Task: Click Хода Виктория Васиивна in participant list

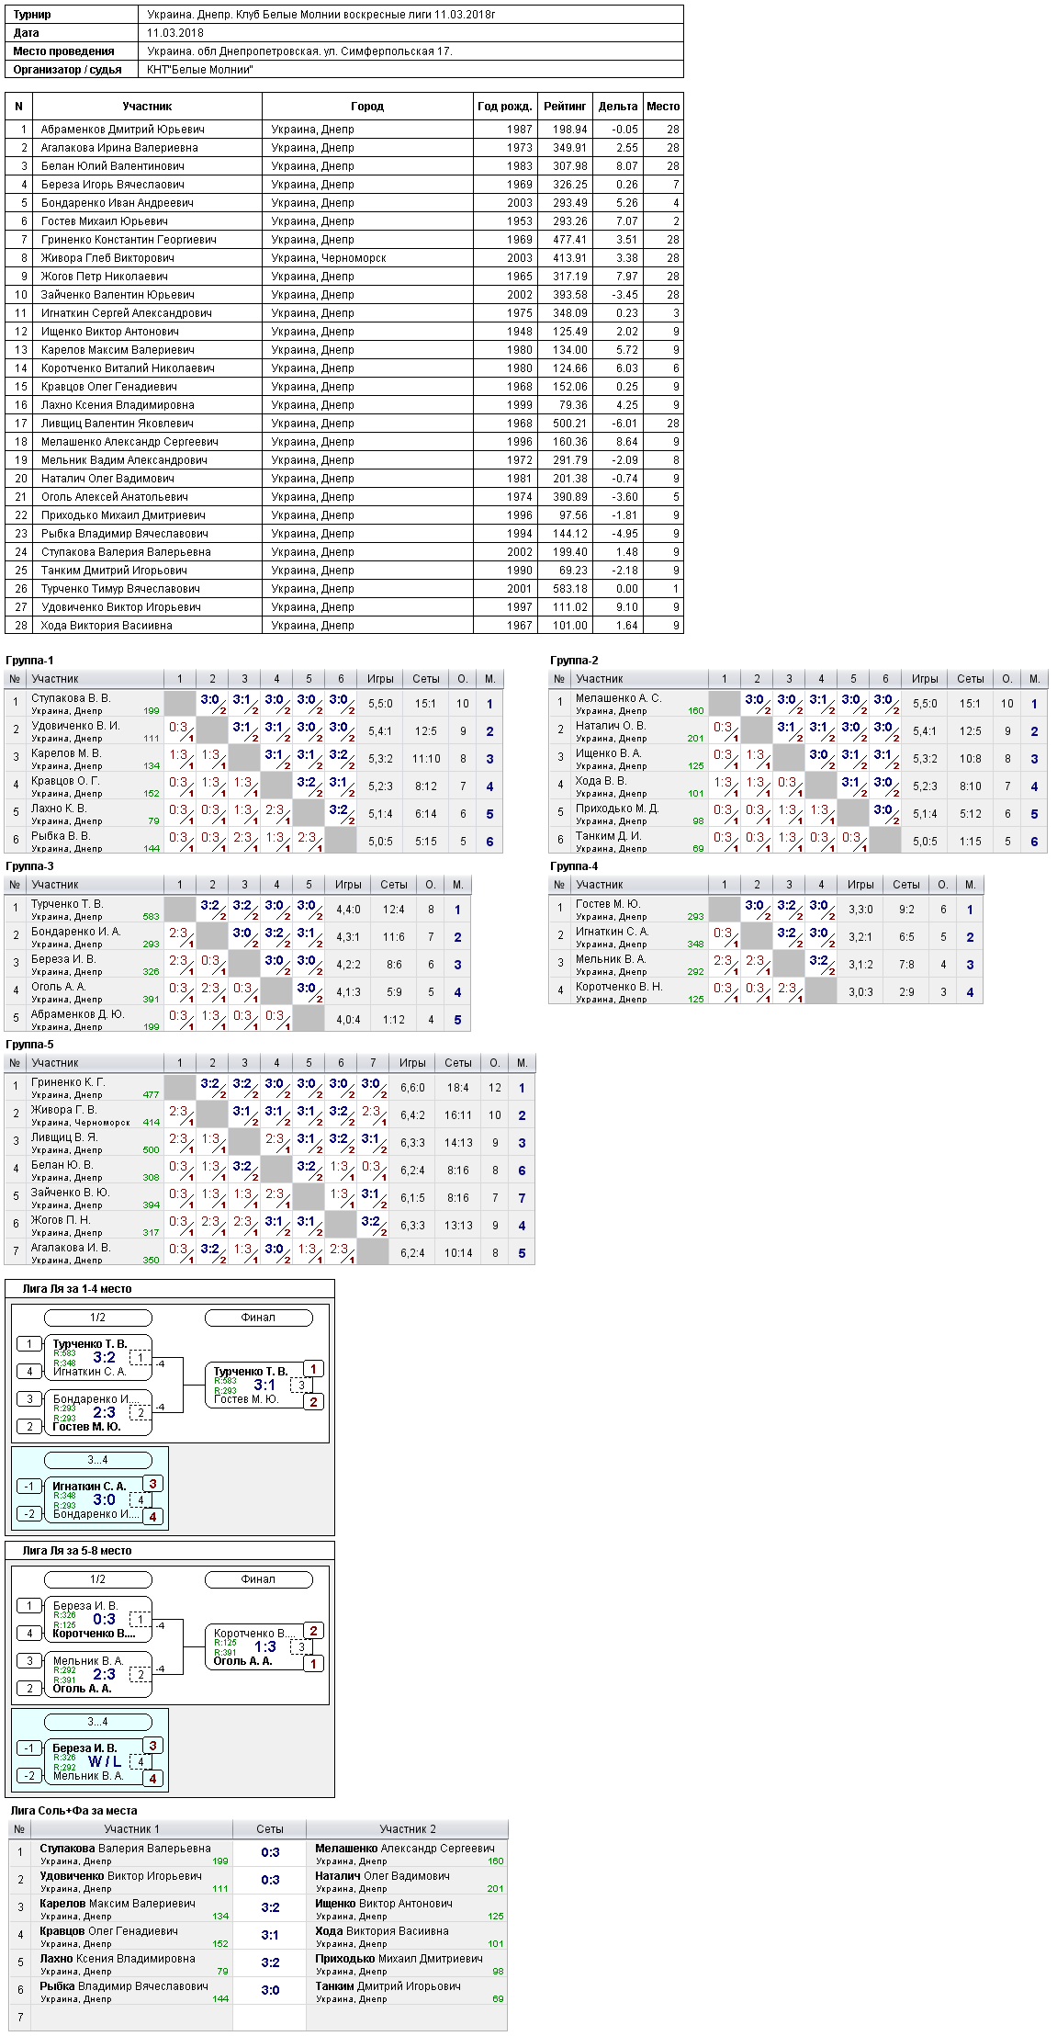Action: (107, 626)
